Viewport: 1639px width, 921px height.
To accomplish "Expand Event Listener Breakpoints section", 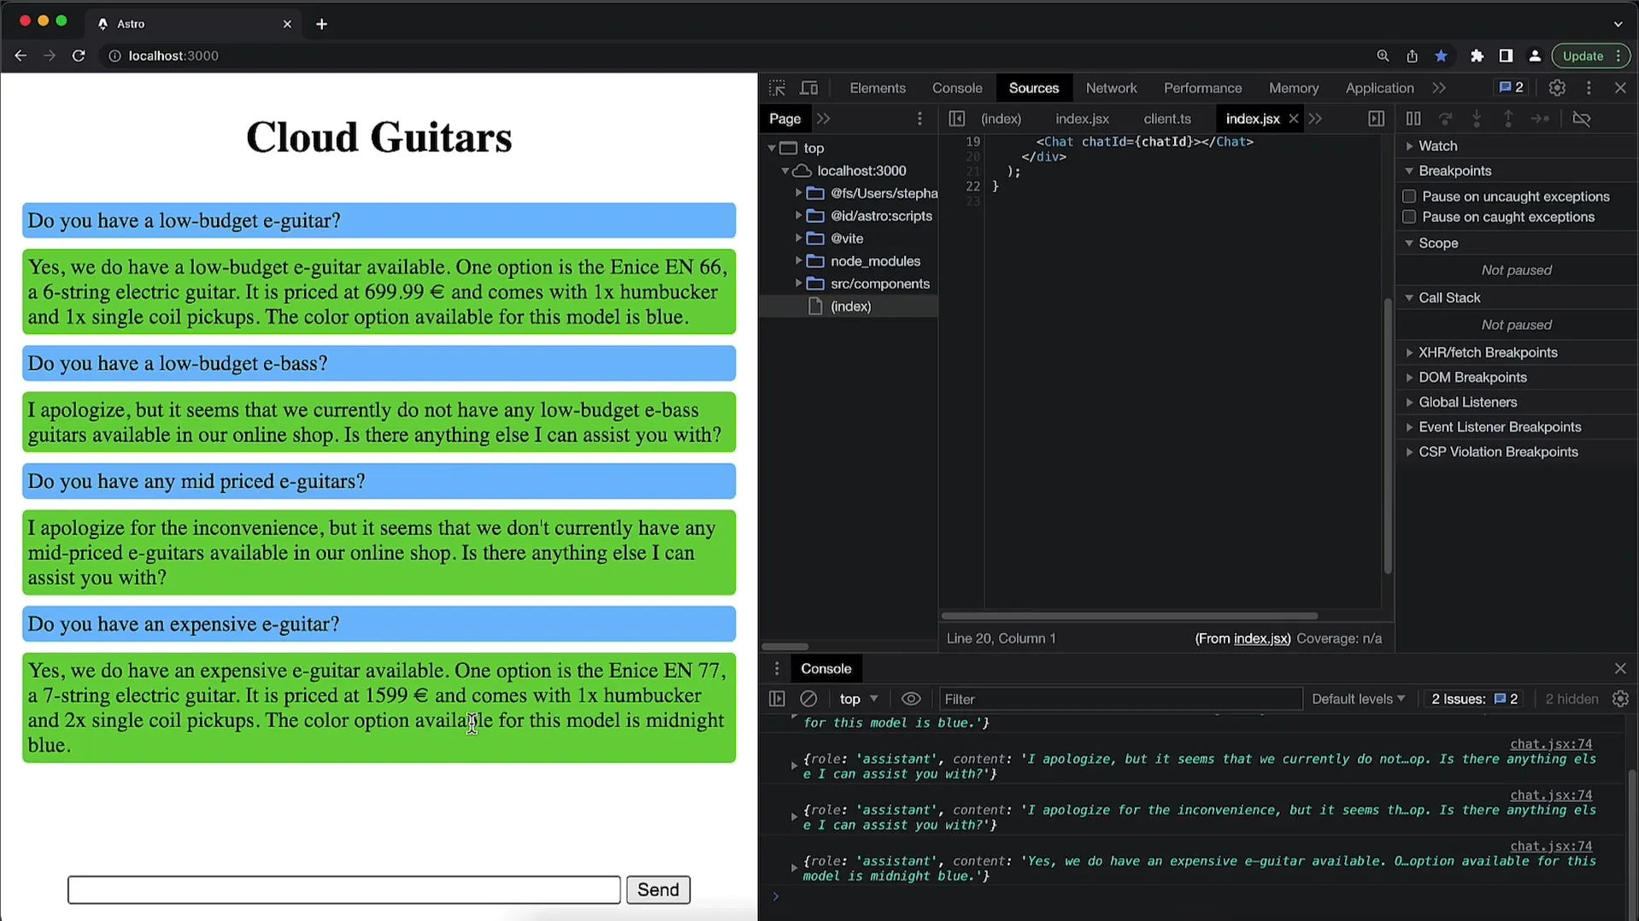I will pyautogui.click(x=1409, y=427).
